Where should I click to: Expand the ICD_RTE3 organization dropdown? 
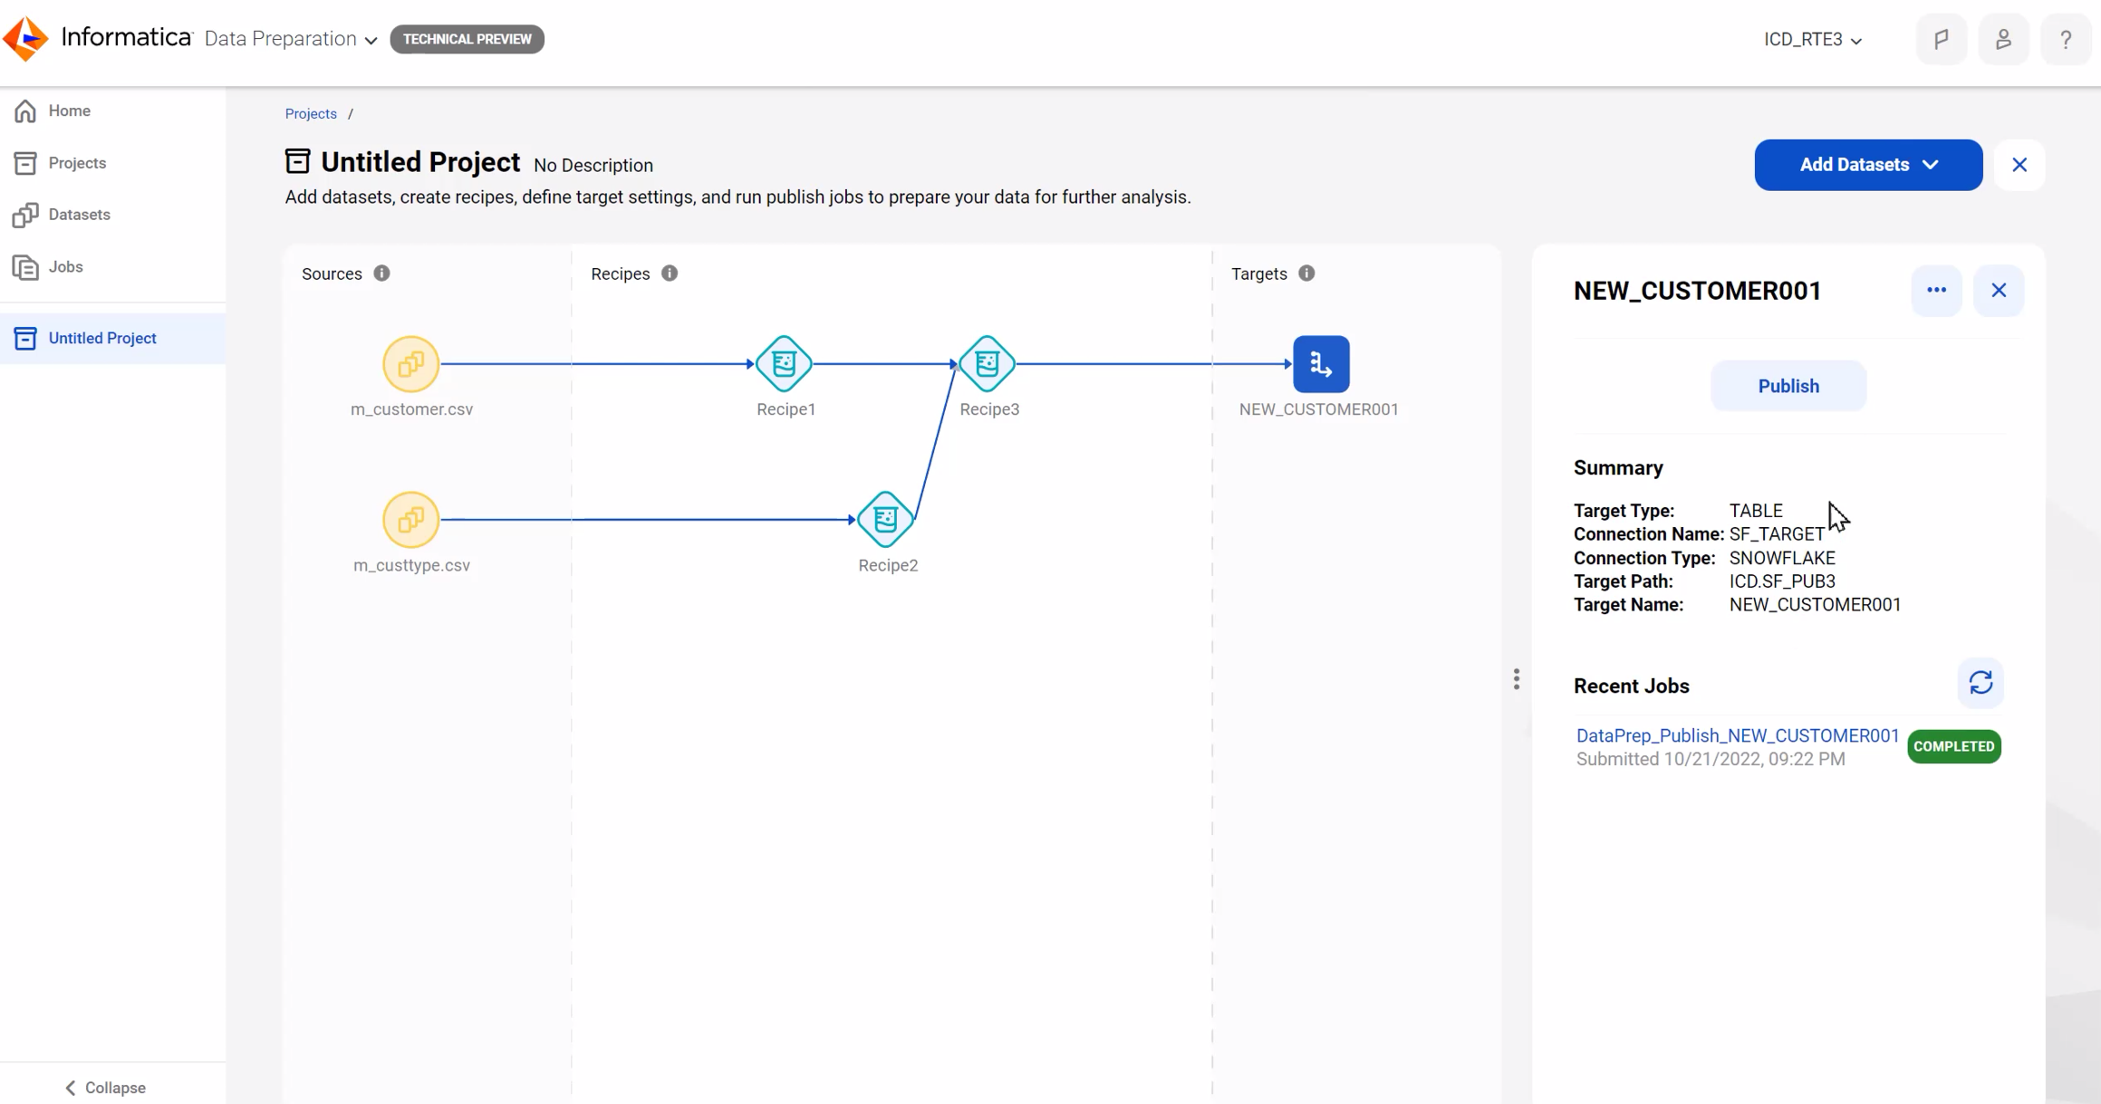1812,40
